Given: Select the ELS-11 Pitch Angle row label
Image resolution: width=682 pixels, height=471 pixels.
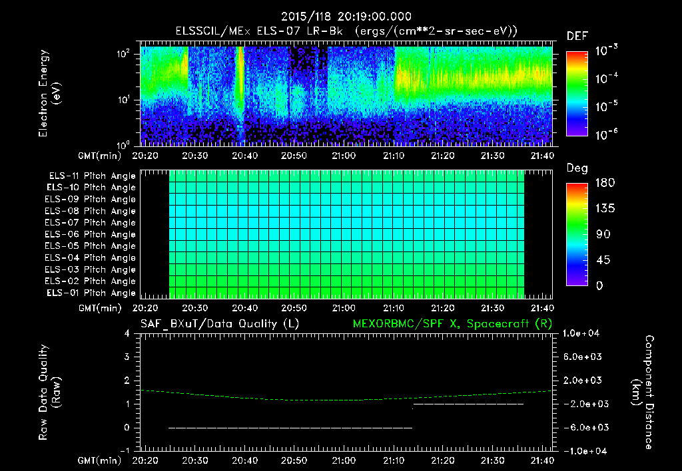Looking at the screenshot, I should tap(92, 176).
